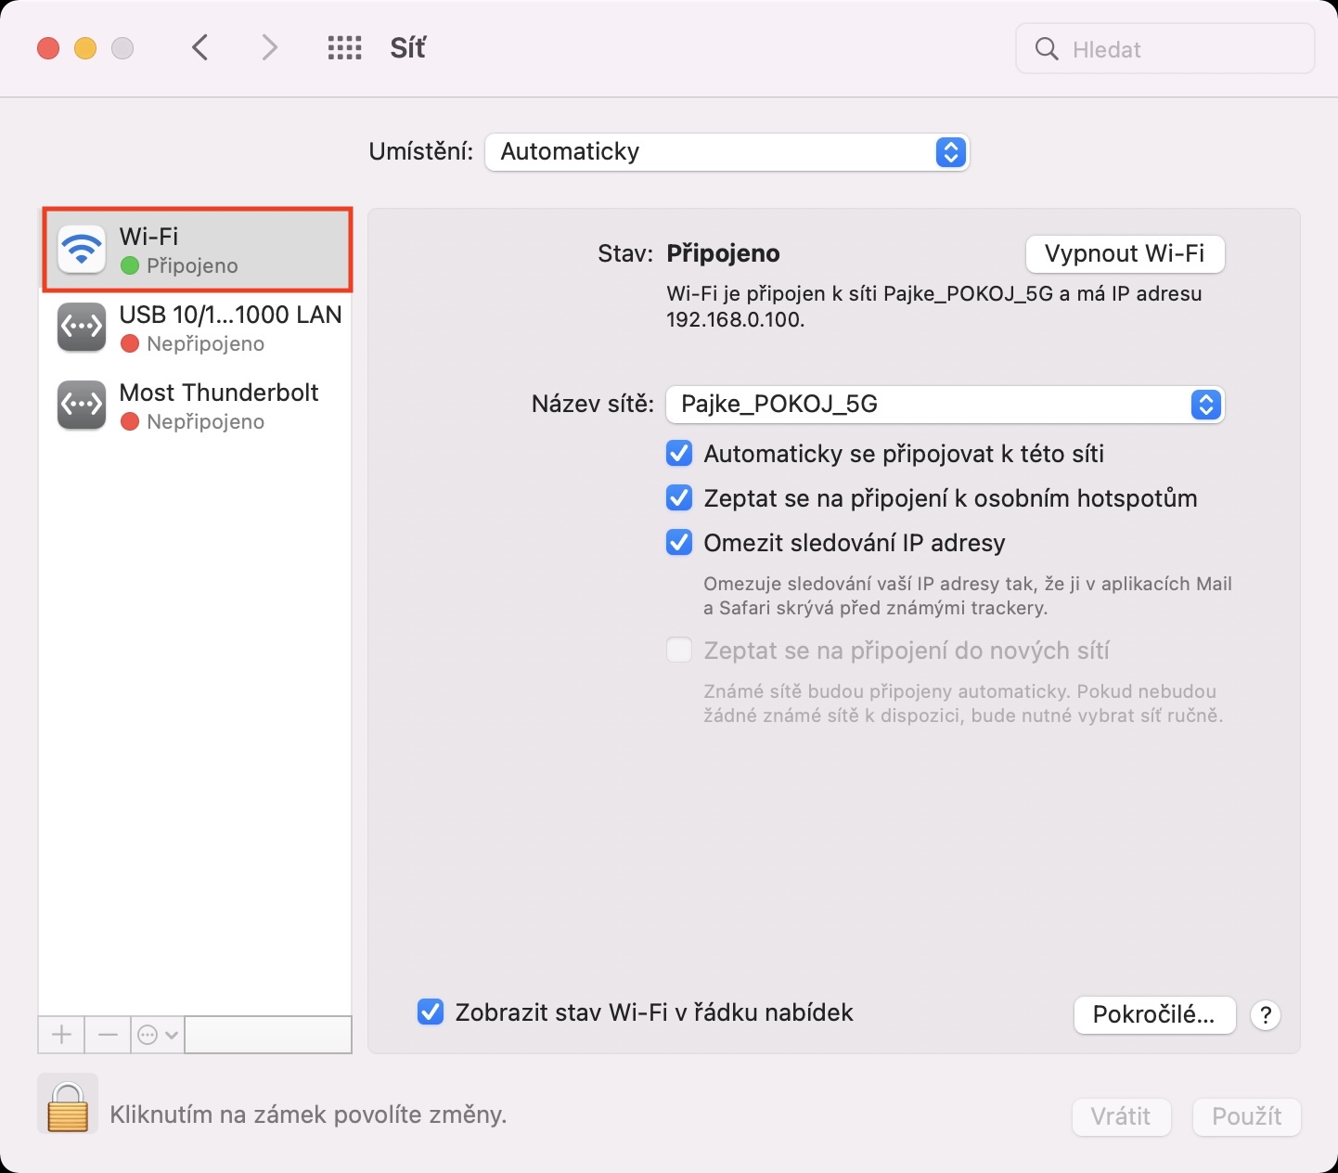The image size is (1338, 1173).
Task: Open the Umístění location dropdown
Action: pyautogui.click(x=727, y=152)
